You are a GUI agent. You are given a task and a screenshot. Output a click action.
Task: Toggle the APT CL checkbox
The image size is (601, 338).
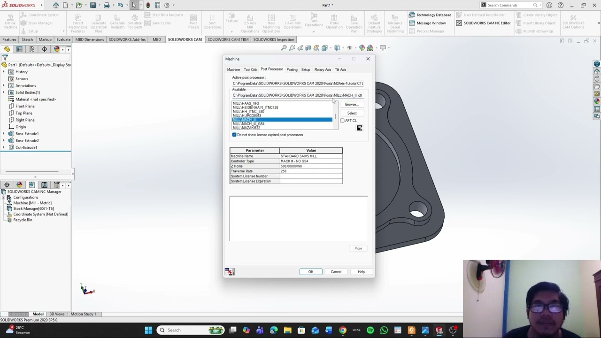[342, 121]
